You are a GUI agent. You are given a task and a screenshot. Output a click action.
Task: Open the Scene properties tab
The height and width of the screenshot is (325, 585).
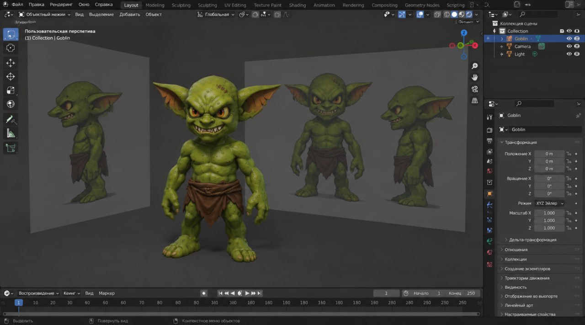click(x=489, y=161)
